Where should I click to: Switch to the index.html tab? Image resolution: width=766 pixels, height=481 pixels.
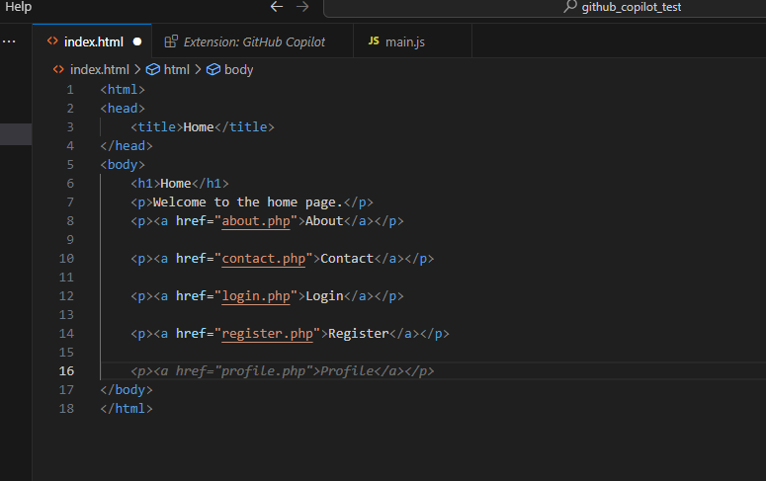point(92,42)
